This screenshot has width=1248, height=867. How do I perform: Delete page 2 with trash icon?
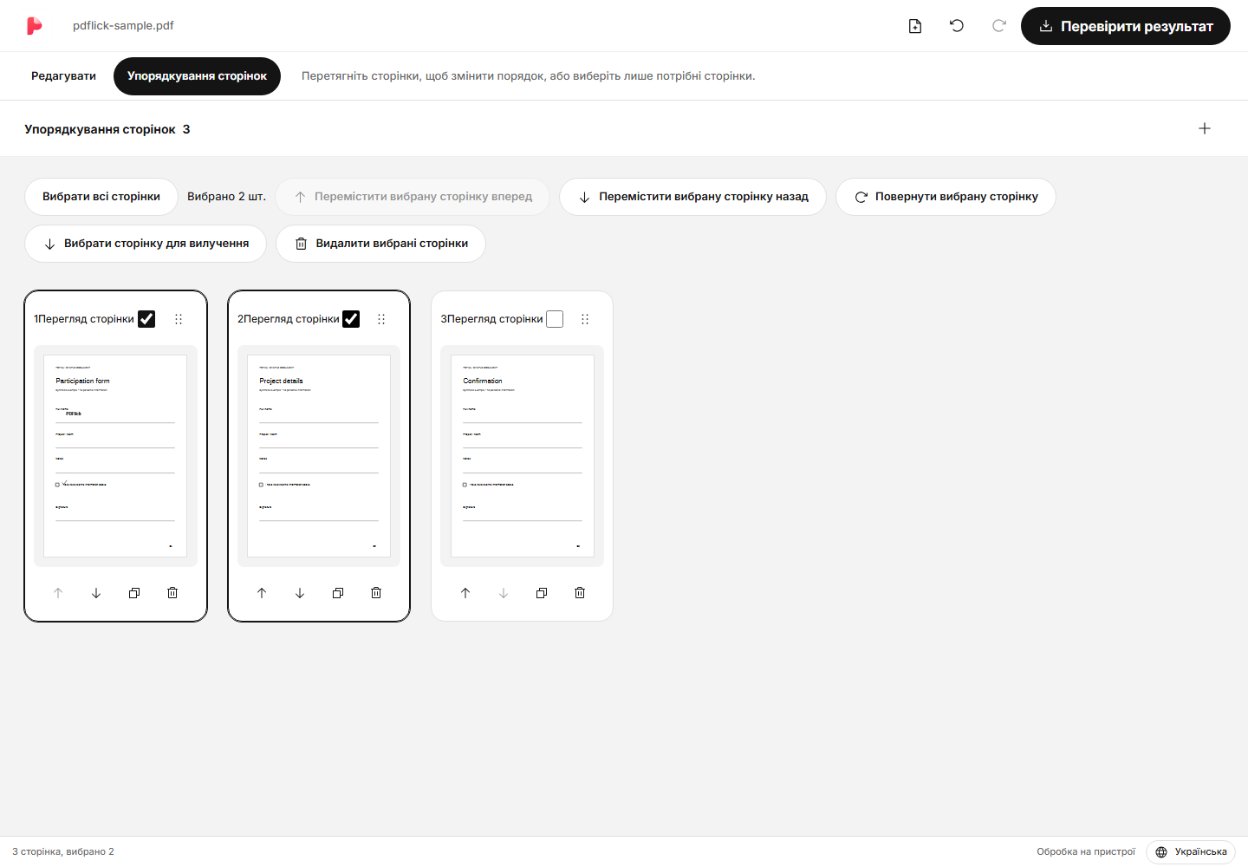click(376, 593)
